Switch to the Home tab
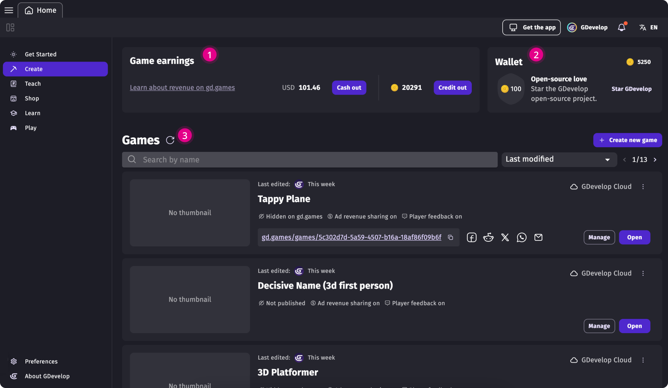 40,10
